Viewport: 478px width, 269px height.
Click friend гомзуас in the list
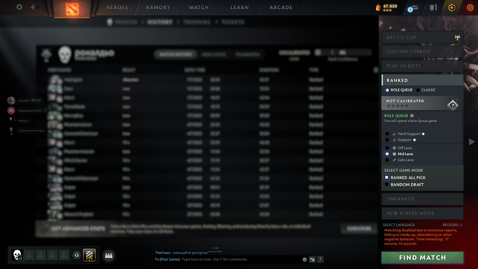(23, 121)
